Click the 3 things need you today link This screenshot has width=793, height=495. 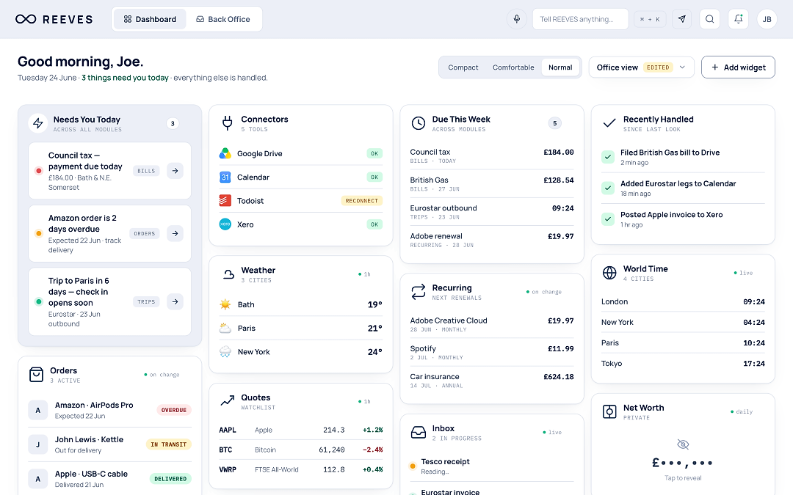pyautogui.click(x=125, y=78)
